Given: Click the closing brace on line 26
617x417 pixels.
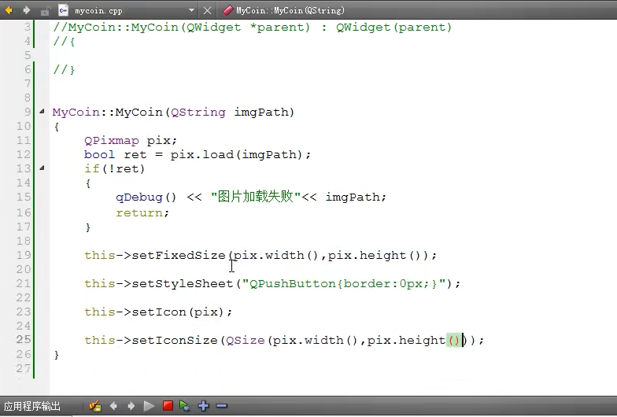Looking at the screenshot, I should point(57,355).
